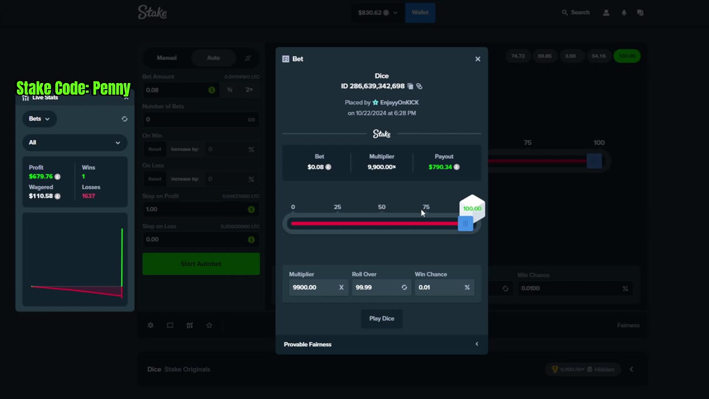This screenshot has width=709, height=399.
Task: Click the 54.16 past result pill
Action: (599, 56)
